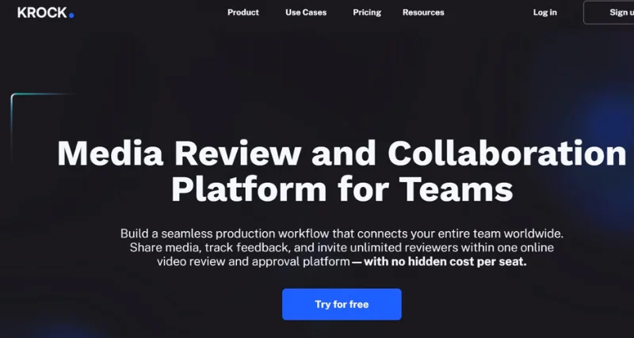The image size is (634, 338).
Task: Click the 'with no hidden cost per seat.' text
Action: tap(445, 262)
